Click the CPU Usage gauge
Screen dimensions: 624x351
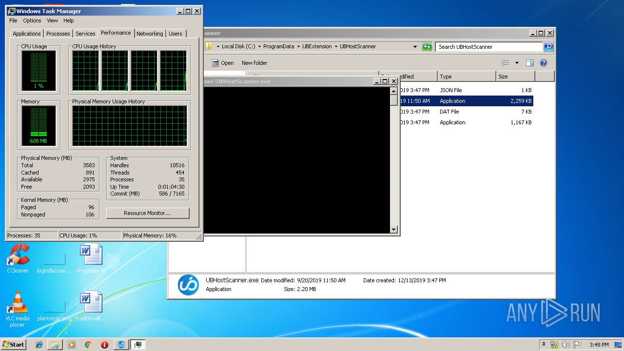point(39,71)
